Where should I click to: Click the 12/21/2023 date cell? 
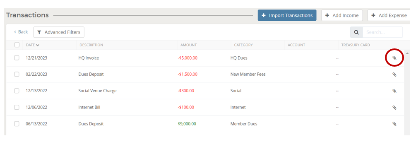coord(36,58)
